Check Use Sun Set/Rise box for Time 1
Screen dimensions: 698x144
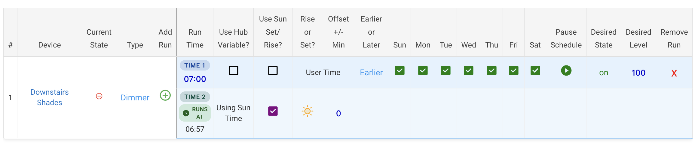point(273,71)
